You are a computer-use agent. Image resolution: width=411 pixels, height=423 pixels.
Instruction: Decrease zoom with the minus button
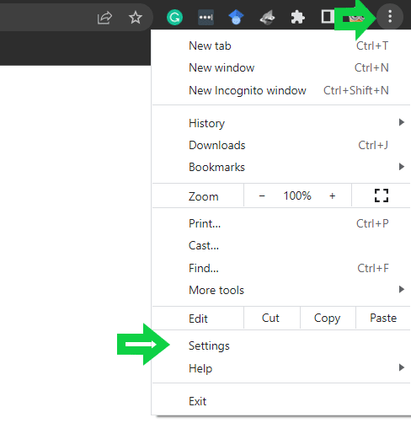pos(262,195)
